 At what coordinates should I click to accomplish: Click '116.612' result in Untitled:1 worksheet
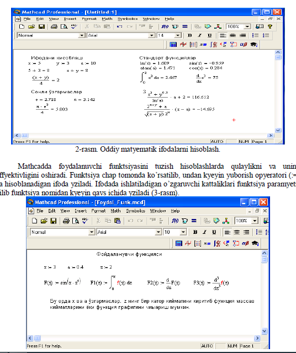(200, 97)
